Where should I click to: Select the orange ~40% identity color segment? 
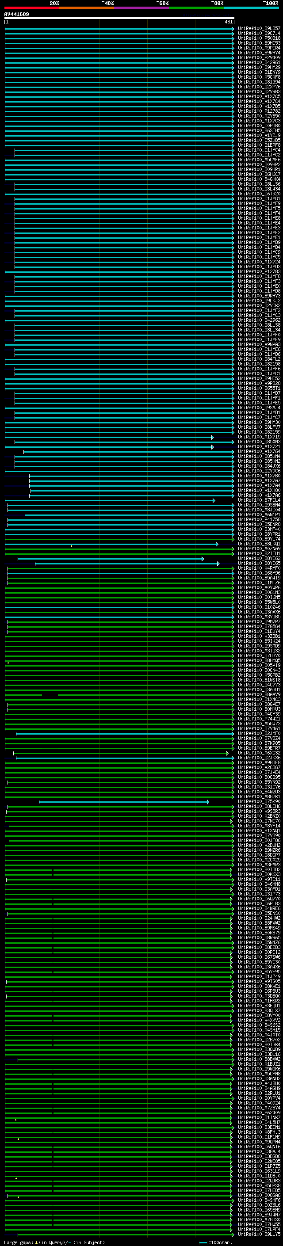coord(87,8)
